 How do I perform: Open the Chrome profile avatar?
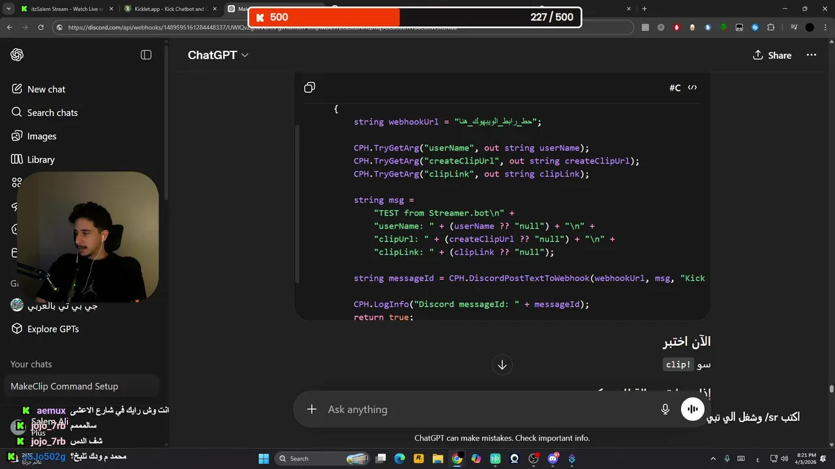pos(810,27)
